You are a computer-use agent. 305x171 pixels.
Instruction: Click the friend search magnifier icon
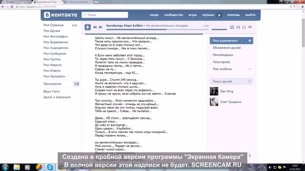tap(250, 81)
